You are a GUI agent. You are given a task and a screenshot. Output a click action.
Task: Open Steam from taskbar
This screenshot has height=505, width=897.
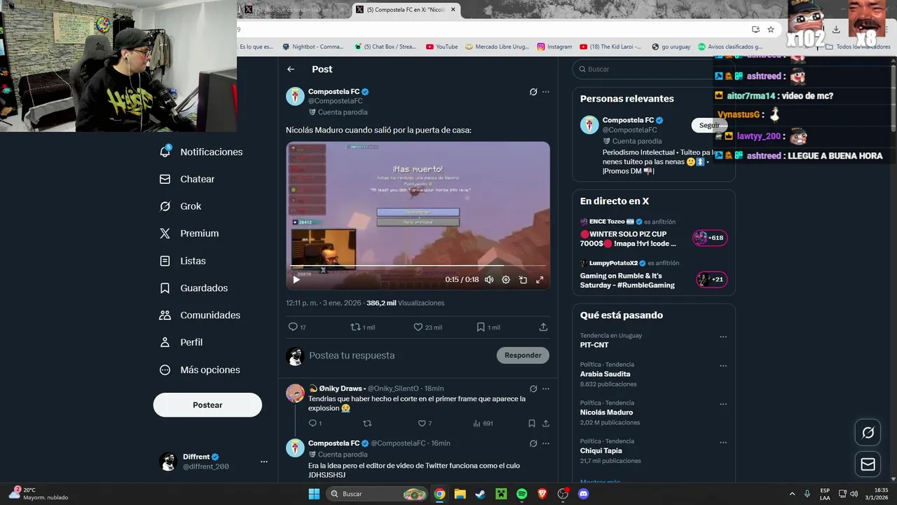pyautogui.click(x=480, y=494)
